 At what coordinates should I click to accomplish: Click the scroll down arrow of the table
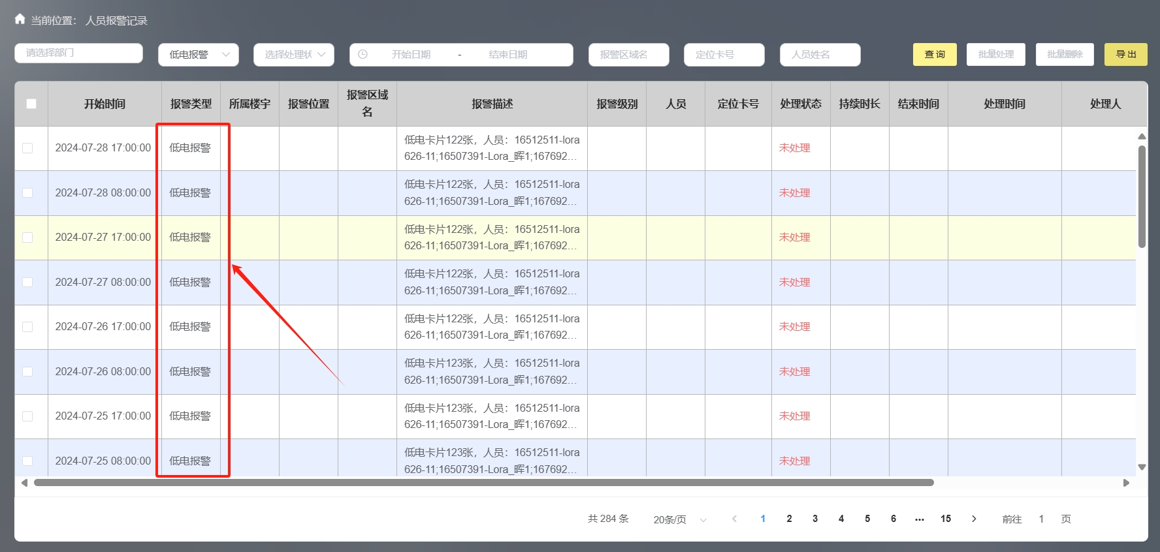click(1142, 467)
